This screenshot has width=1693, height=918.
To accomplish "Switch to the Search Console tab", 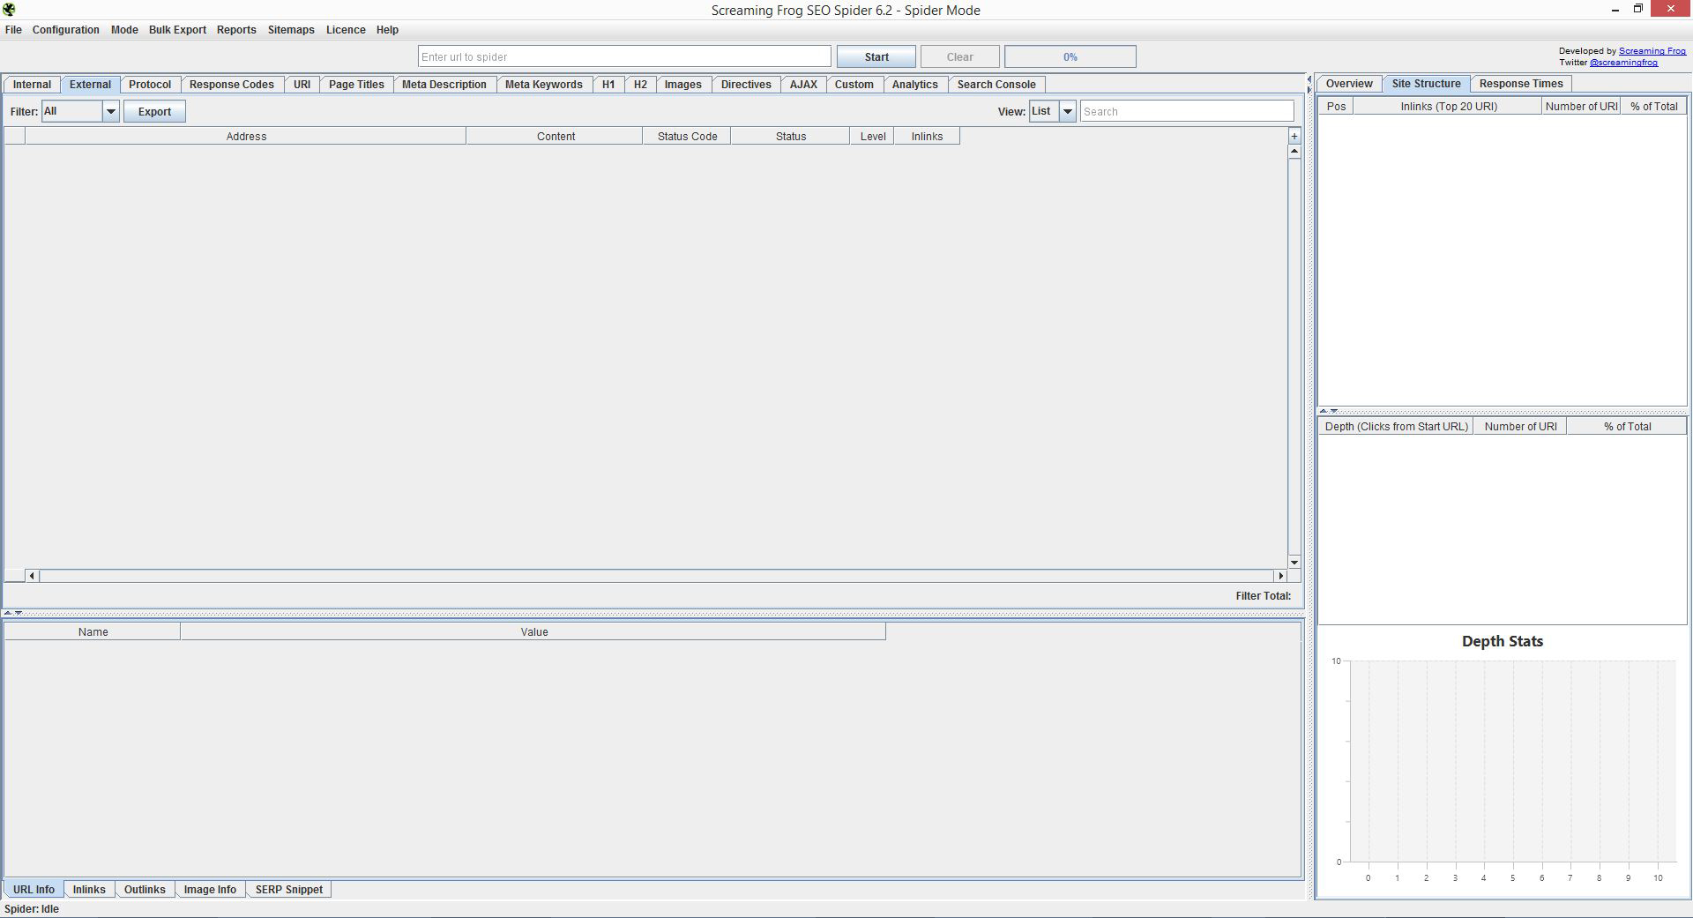I will click(996, 85).
